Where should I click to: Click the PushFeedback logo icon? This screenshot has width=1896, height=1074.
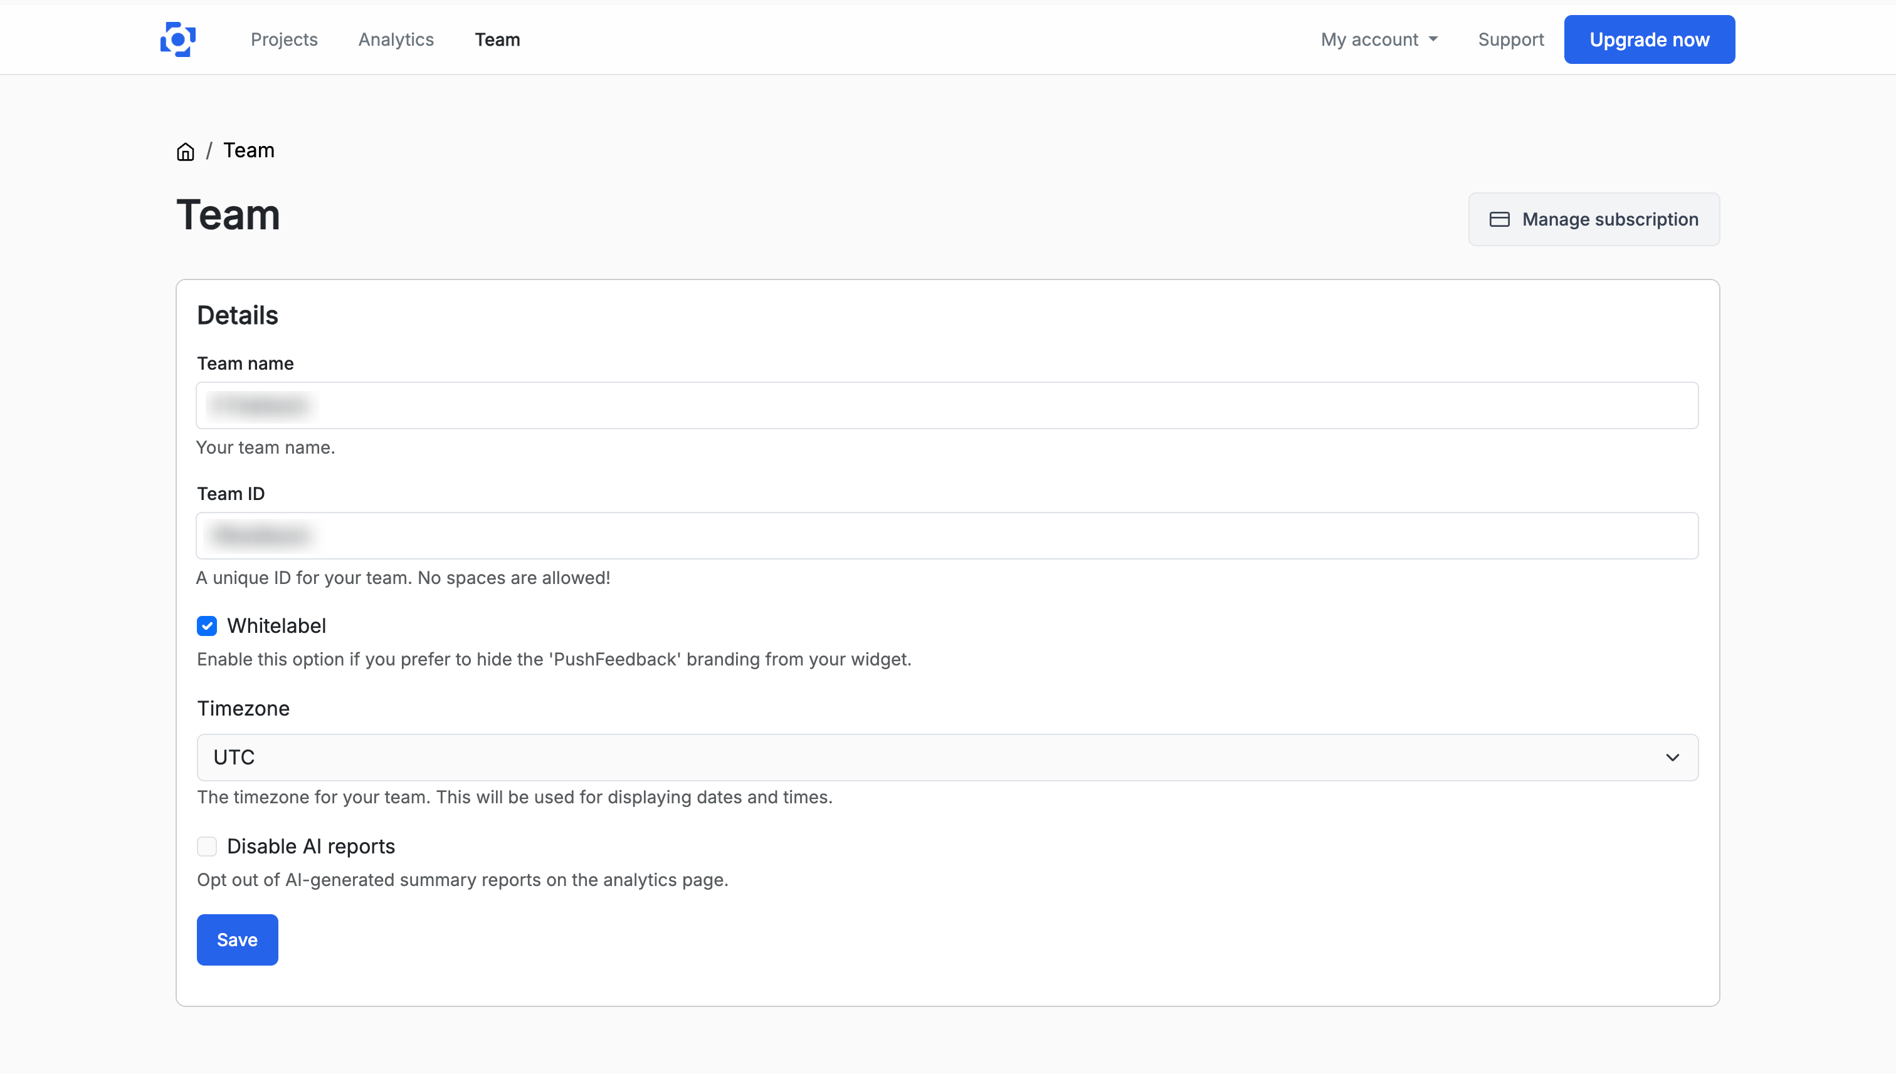(x=178, y=39)
